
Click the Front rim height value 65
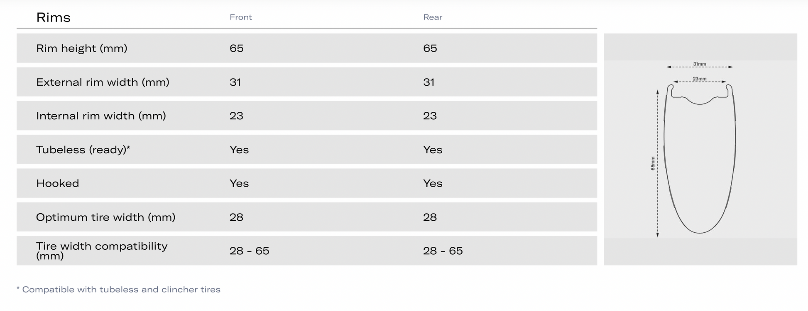click(237, 48)
